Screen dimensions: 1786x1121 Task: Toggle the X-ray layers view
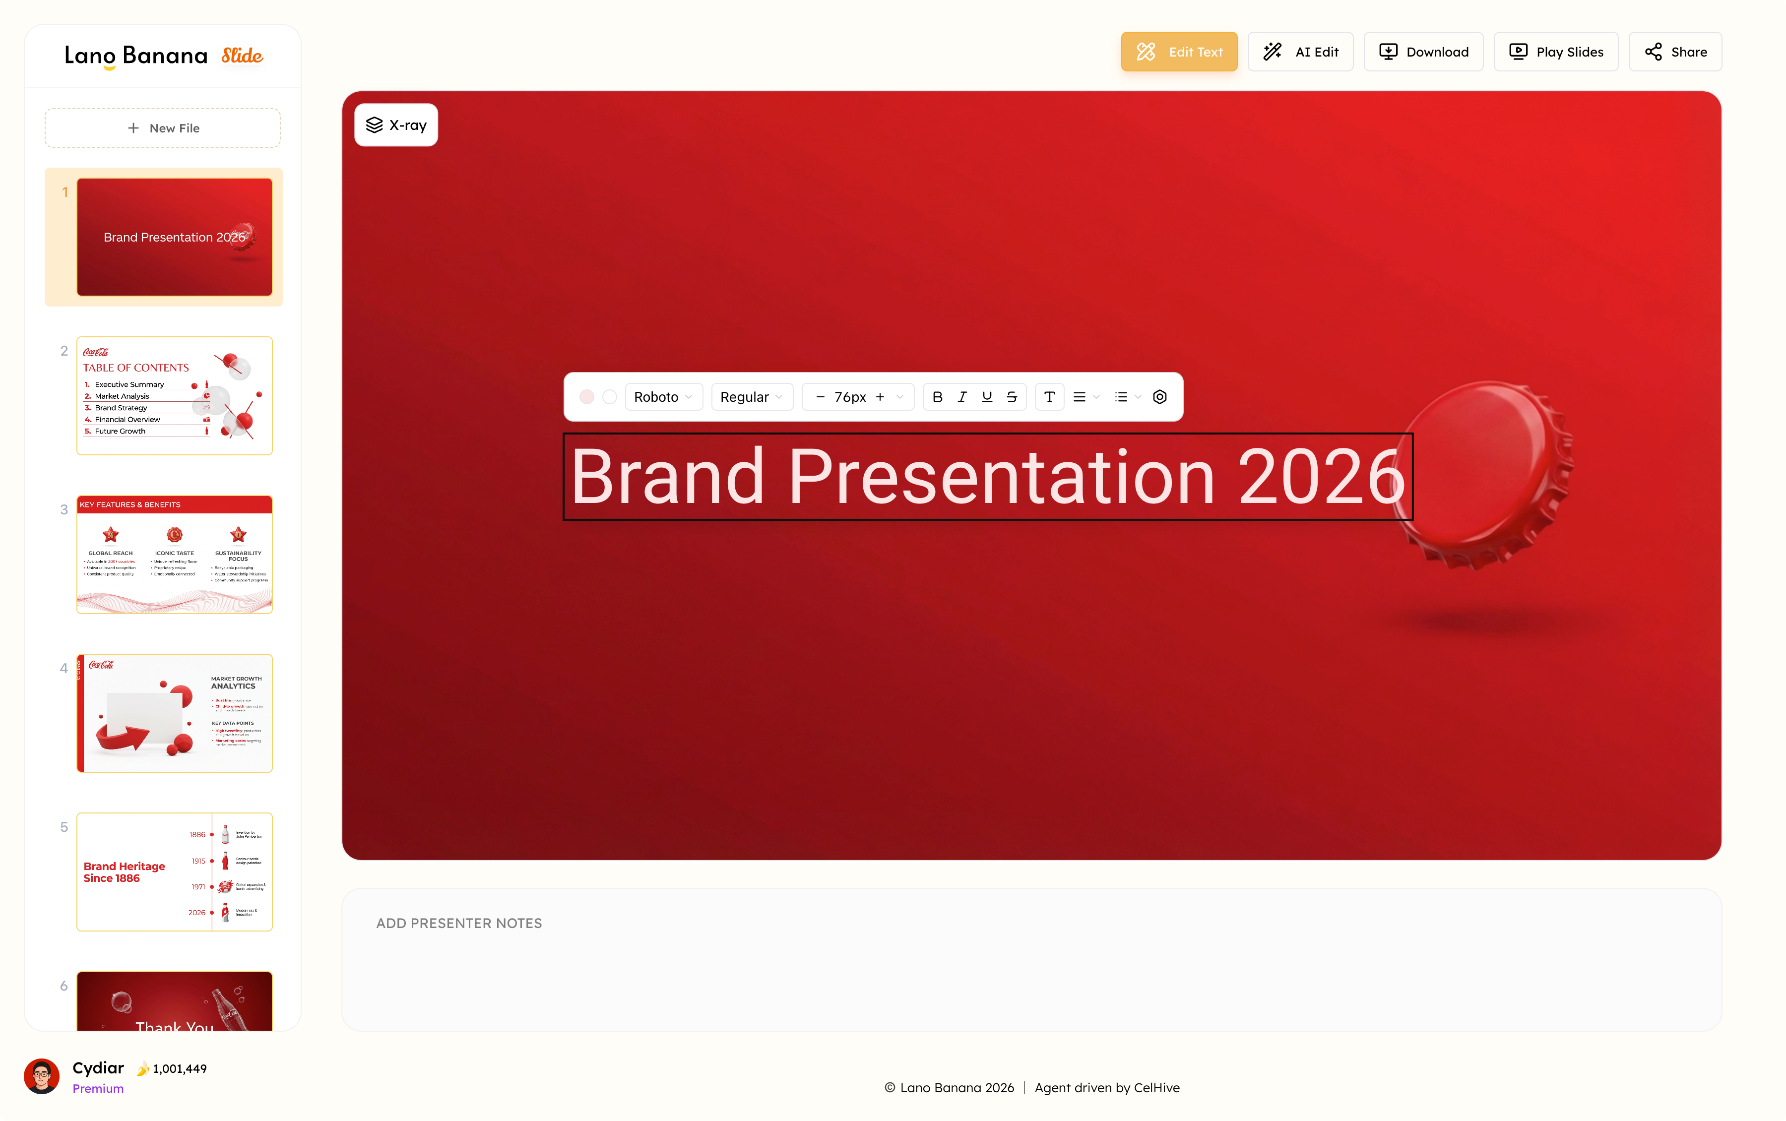pyautogui.click(x=396, y=125)
